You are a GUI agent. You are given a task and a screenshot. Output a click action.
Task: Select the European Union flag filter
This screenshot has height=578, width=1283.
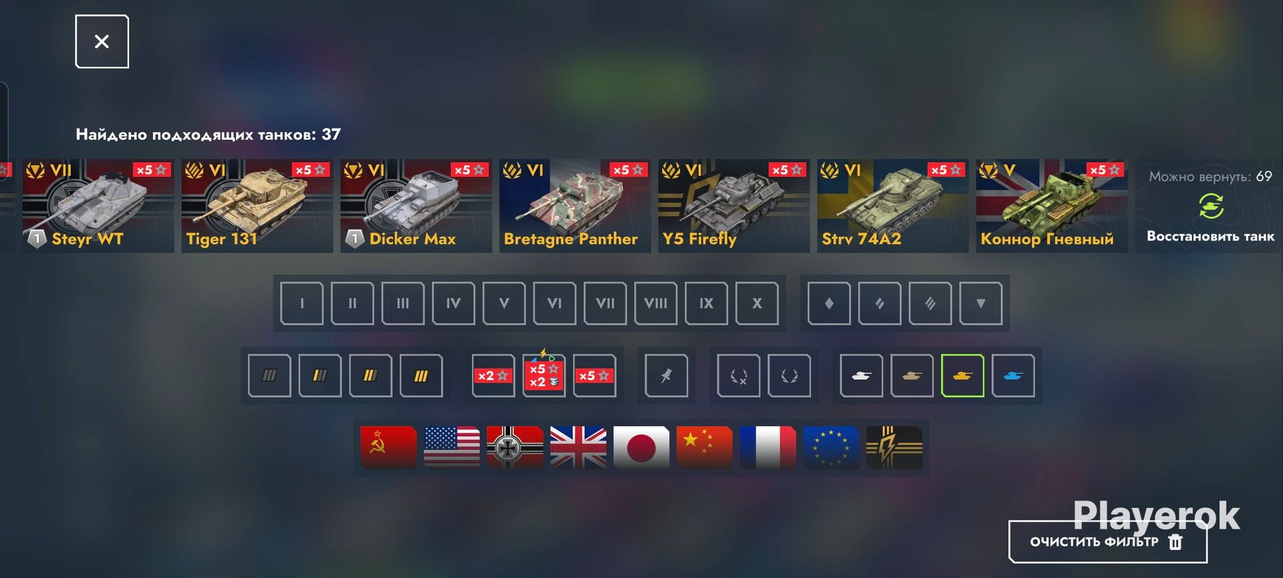point(831,447)
